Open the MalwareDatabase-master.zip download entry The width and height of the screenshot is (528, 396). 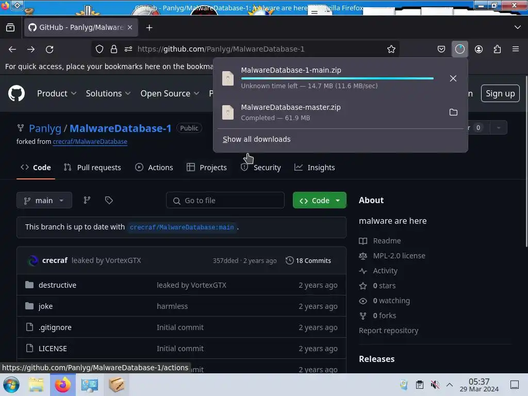point(330,112)
